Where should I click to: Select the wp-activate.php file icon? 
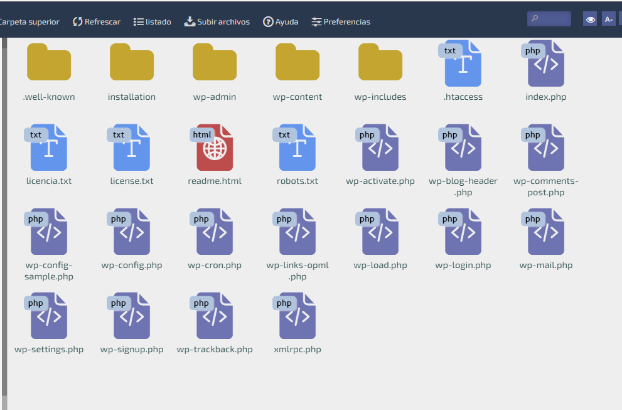pos(377,148)
